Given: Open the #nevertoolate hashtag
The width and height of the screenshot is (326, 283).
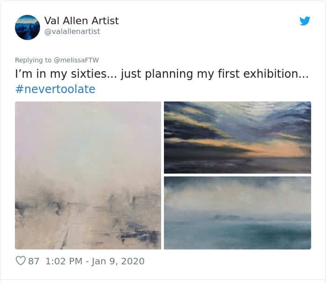Looking at the screenshot, I should [x=55, y=89].
